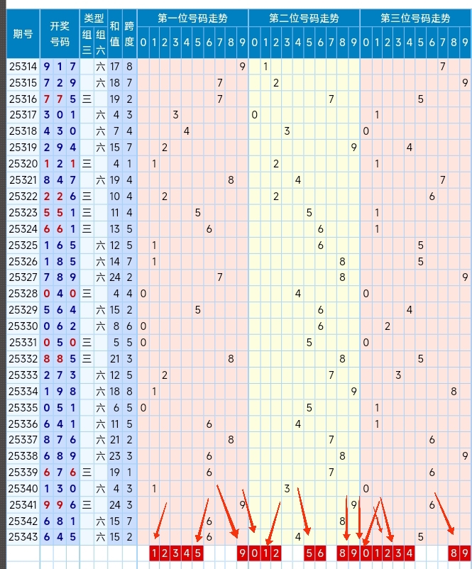
Task: Click period number 25318
Action: pos(23,131)
